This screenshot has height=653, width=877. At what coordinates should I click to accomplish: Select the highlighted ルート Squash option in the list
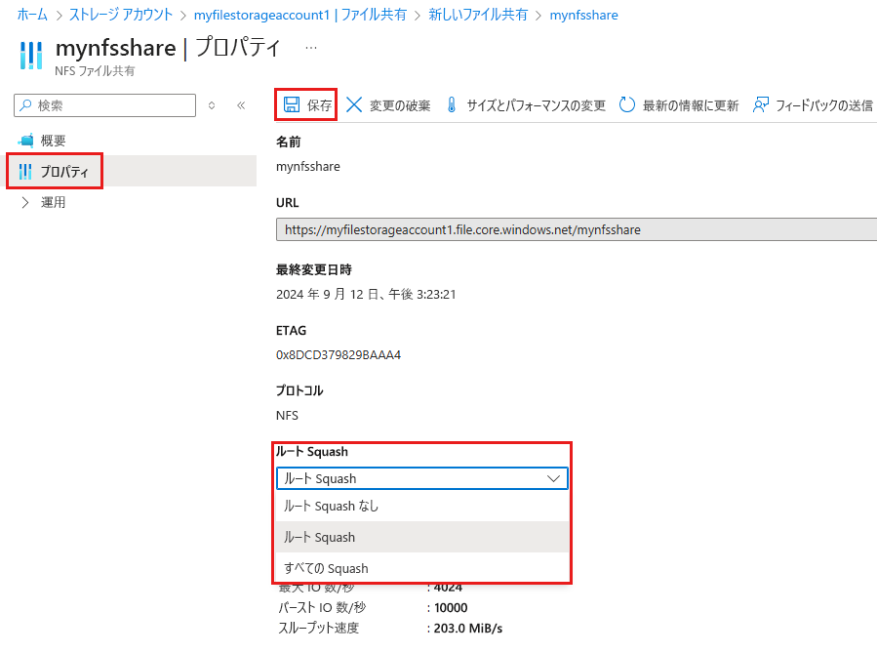[x=422, y=537]
